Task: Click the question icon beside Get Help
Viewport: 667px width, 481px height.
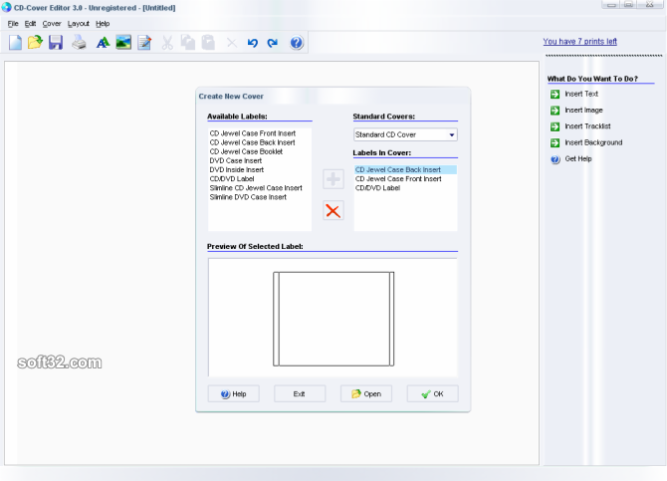Action: pyautogui.click(x=556, y=159)
